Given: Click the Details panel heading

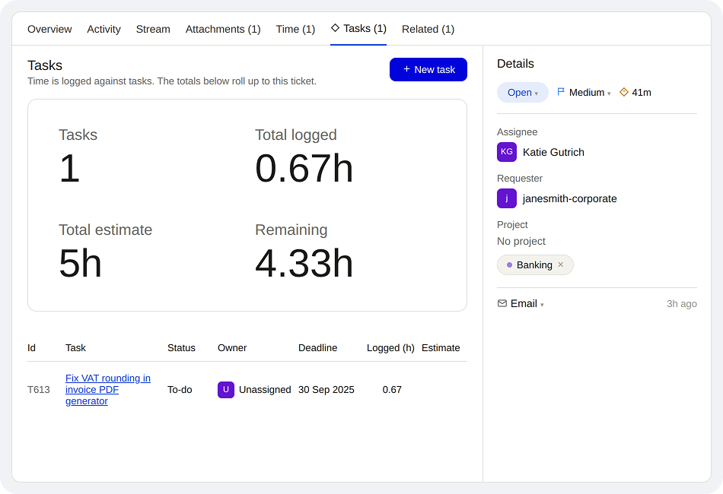Looking at the screenshot, I should click(x=515, y=64).
